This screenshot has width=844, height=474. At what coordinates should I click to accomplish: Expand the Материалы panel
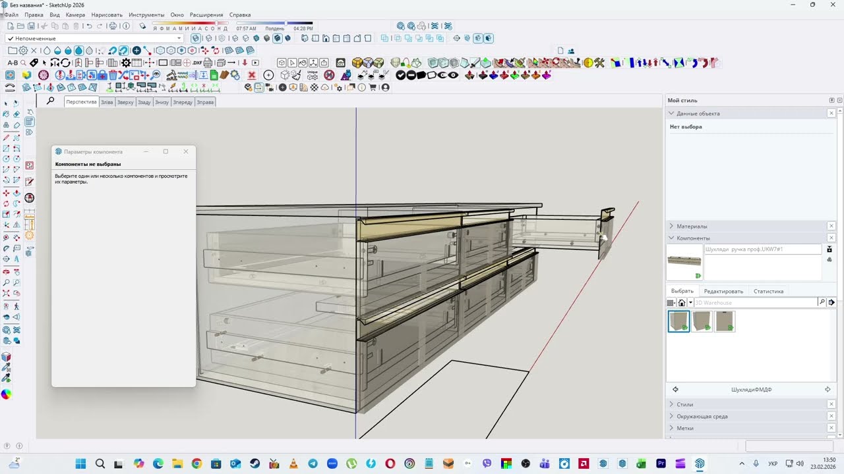(x=671, y=226)
